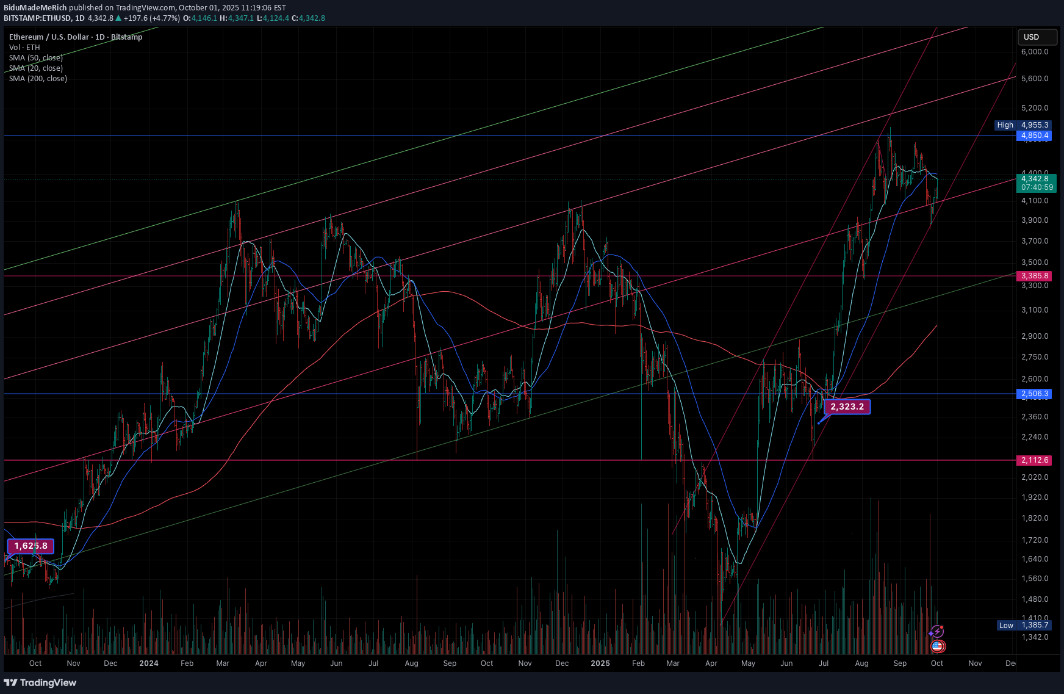Toggle the SMA (50, close) indicator legend
Screen dimensions: 1064x694
coord(36,58)
